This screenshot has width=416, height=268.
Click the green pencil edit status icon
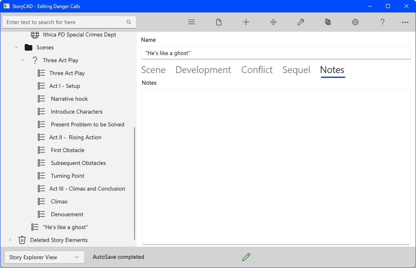tap(246, 257)
